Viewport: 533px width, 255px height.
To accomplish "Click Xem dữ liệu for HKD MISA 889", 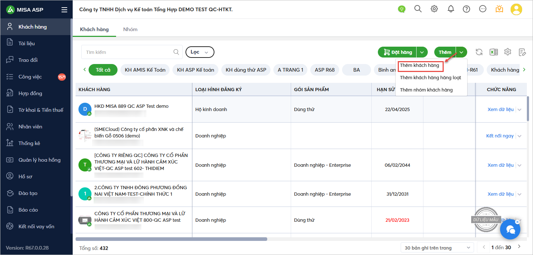I will point(500,109).
